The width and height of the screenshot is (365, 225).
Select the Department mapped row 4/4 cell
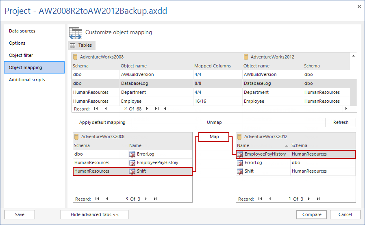coord(217,92)
